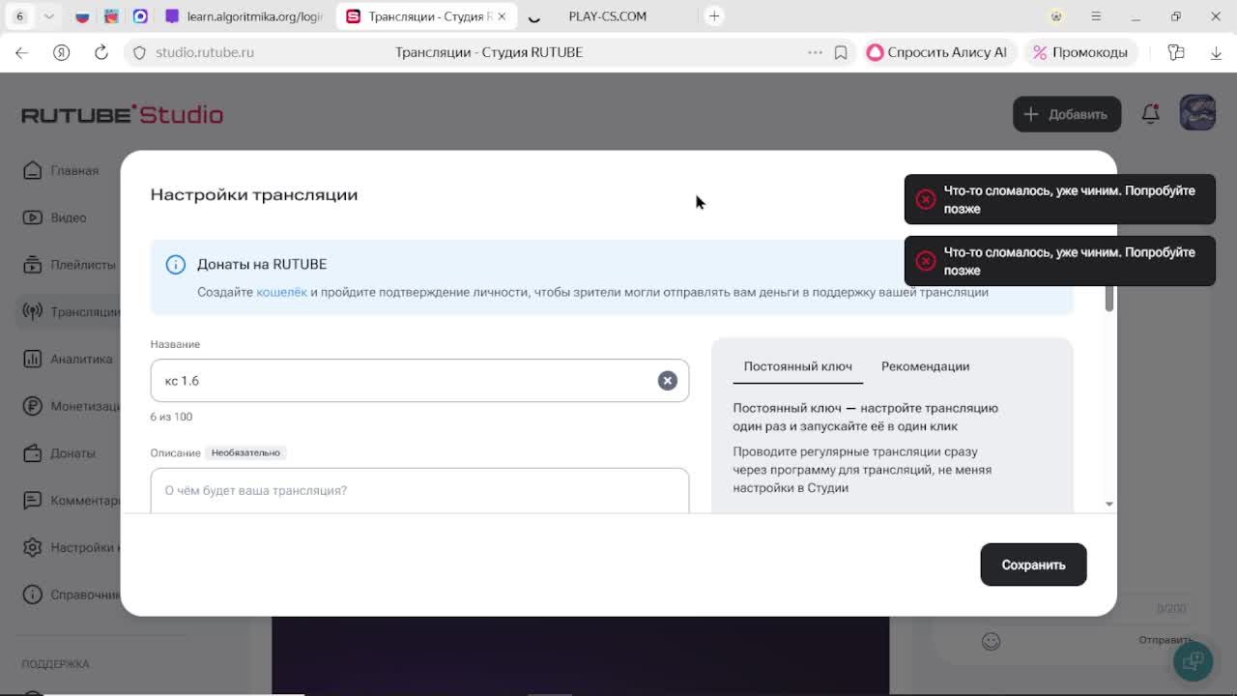Click the Спросить Алису AI button
Image resolution: width=1237 pixels, height=696 pixels.
pos(938,52)
